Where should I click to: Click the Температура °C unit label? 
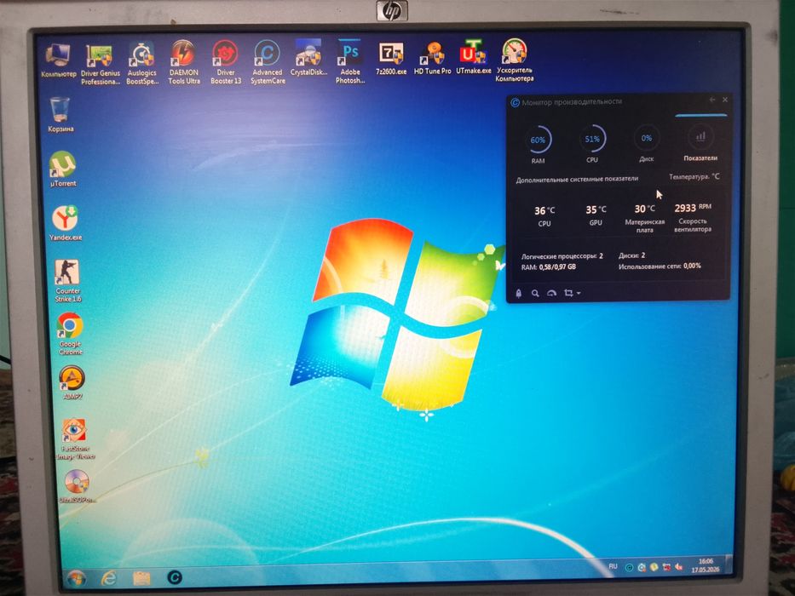coord(694,177)
